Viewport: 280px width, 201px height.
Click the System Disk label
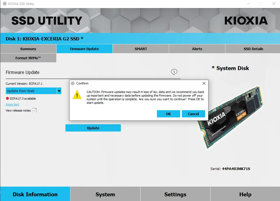pyautogui.click(x=230, y=68)
